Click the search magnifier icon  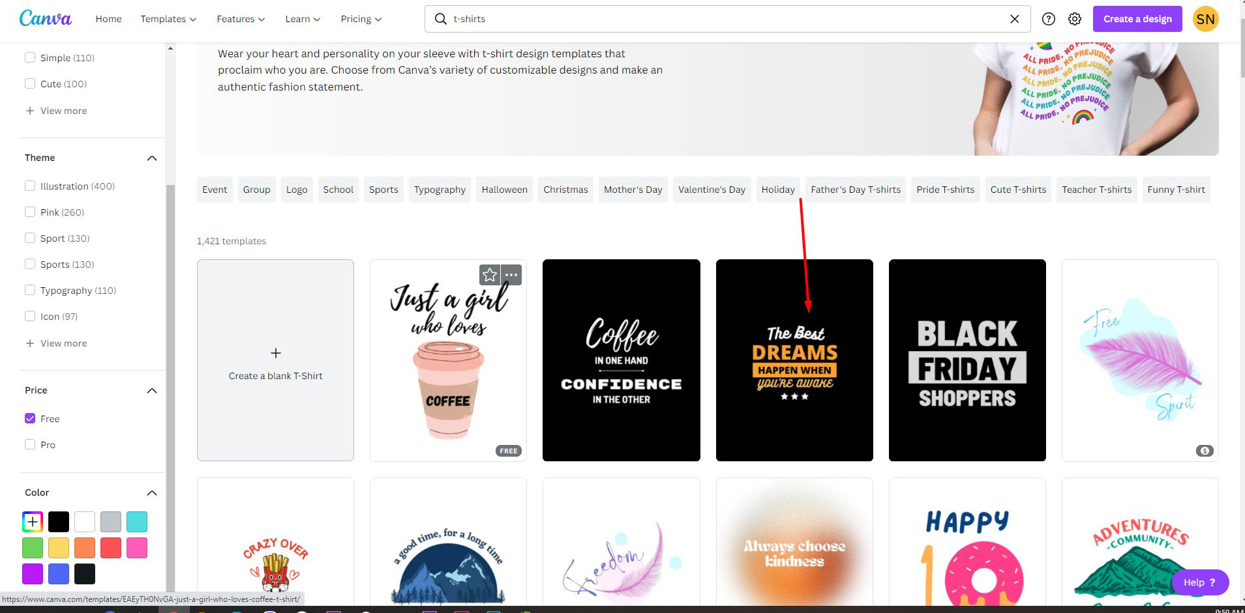(x=441, y=19)
